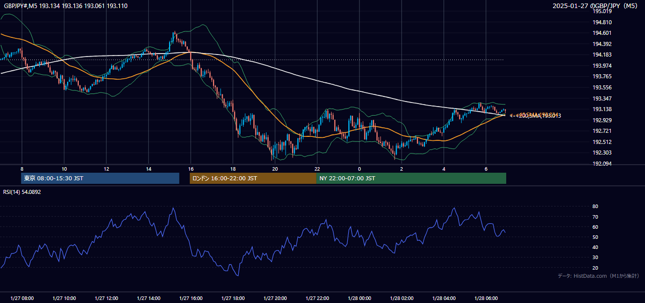Viewport: 645px width, 303px height.
Task: Click the RSI(14) 54.0892 indicator label
Action: point(22,192)
